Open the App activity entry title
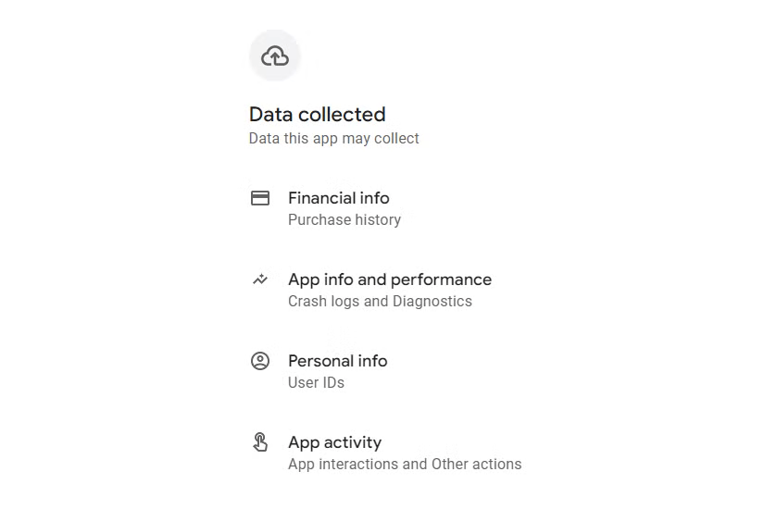The width and height of the screenshot is (764, 509). click(334, 442)
